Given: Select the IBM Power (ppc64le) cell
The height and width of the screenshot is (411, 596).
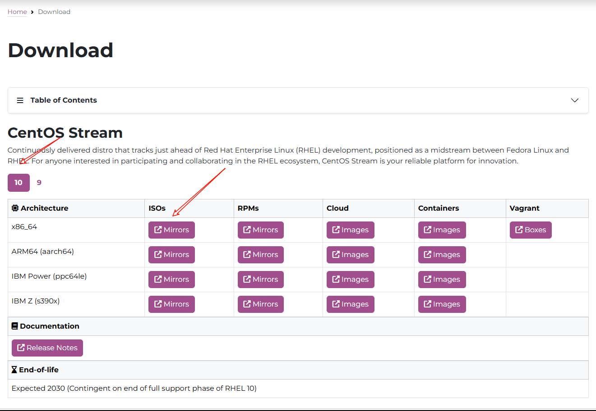Looking at the screenshot, I should [x=76, y=280].
